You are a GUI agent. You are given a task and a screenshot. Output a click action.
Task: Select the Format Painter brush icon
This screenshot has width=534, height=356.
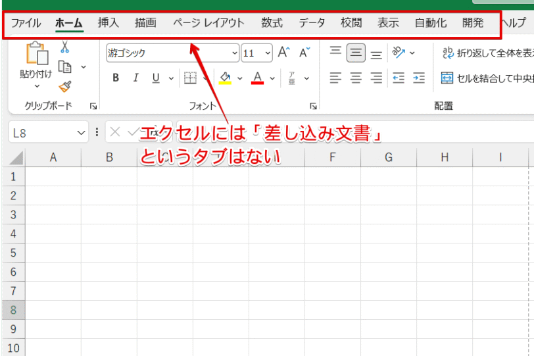64,86
